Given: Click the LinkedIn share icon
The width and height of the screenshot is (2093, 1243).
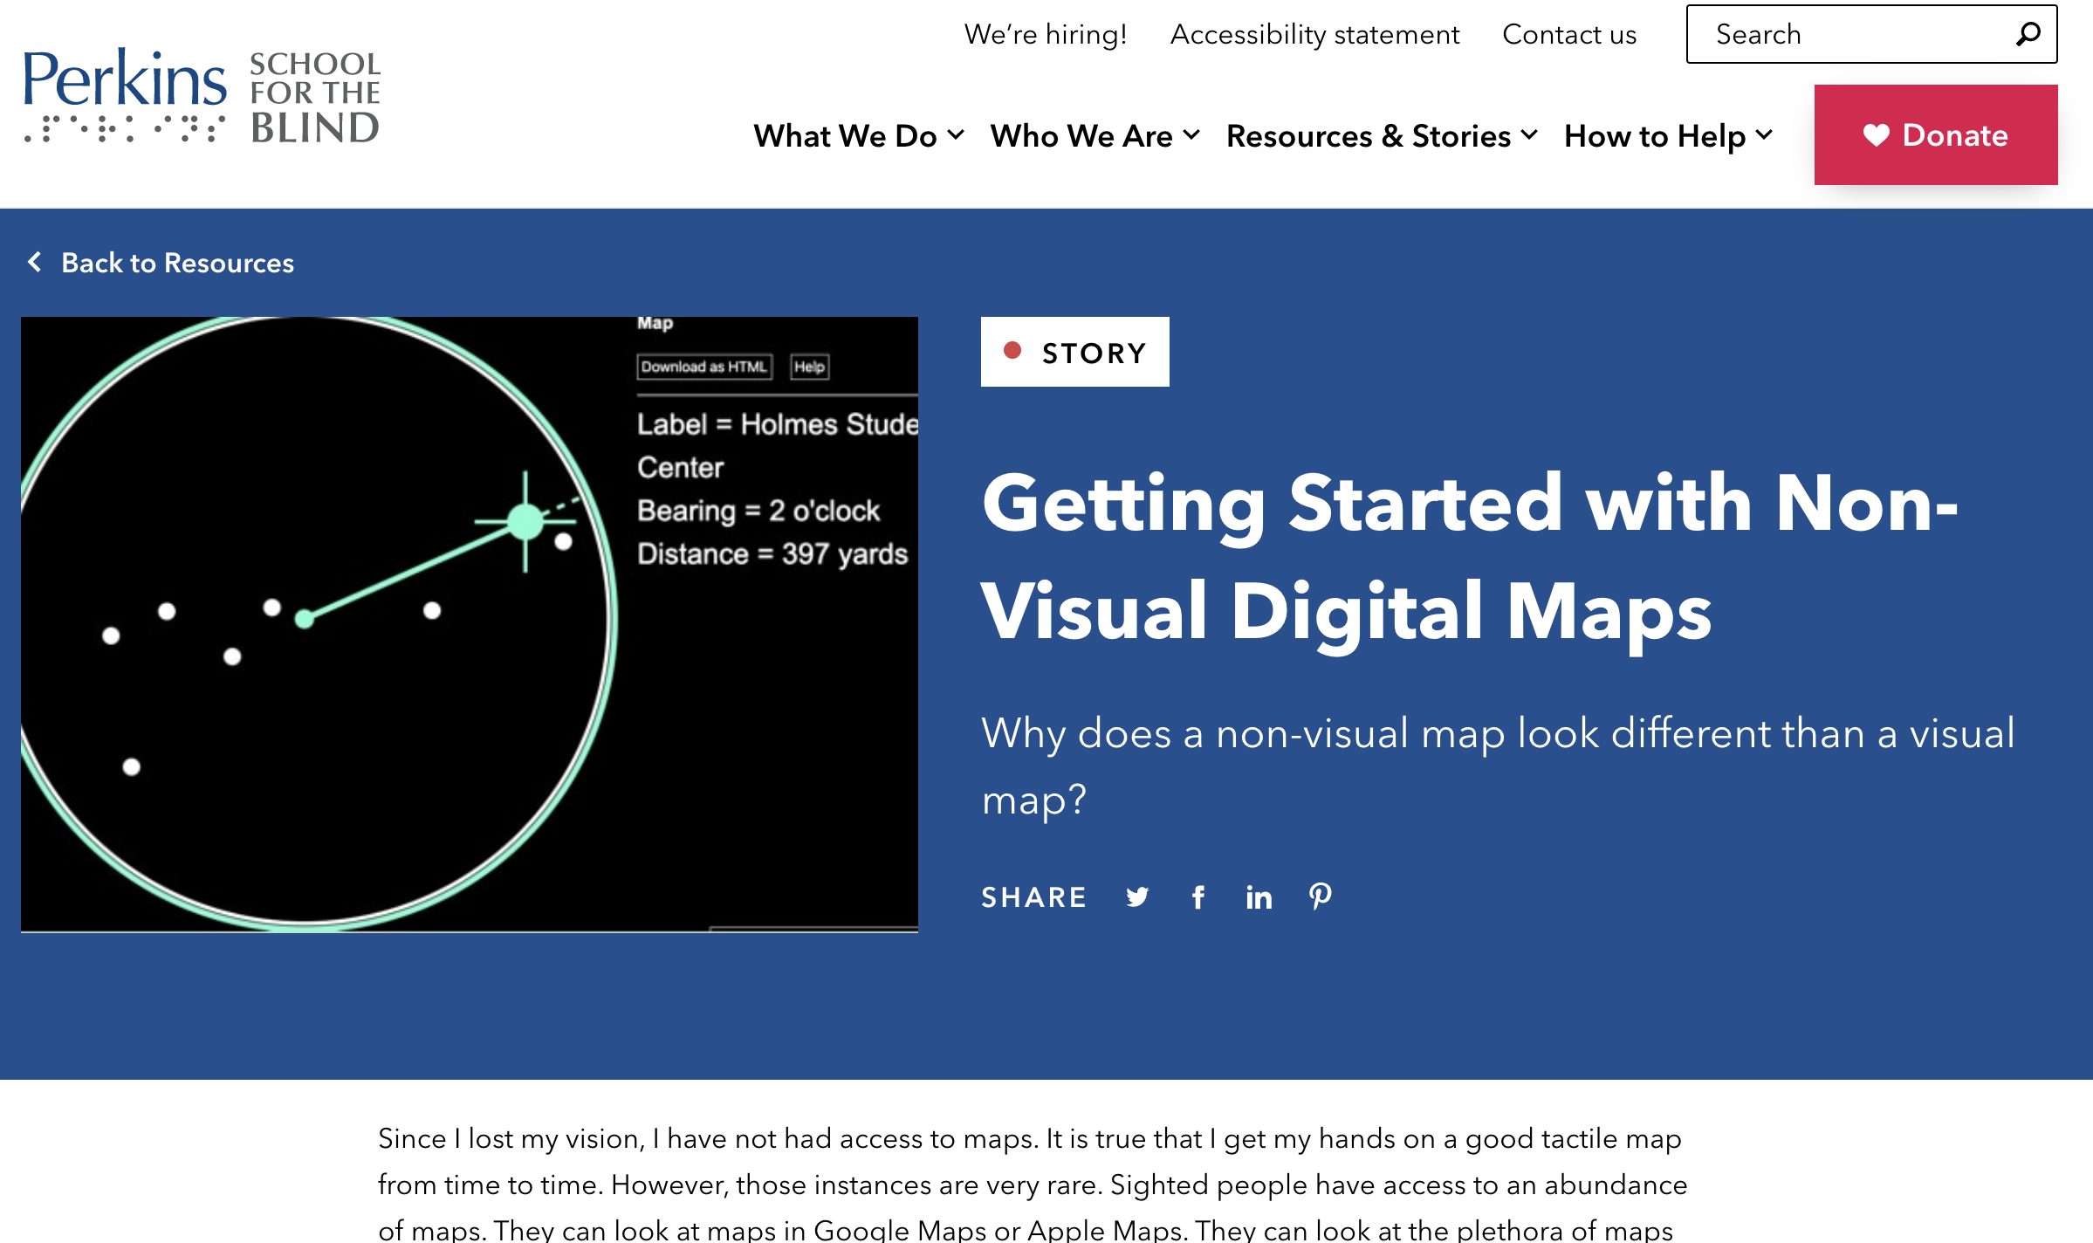Looking at the screenshot, I should [1259, 897].
